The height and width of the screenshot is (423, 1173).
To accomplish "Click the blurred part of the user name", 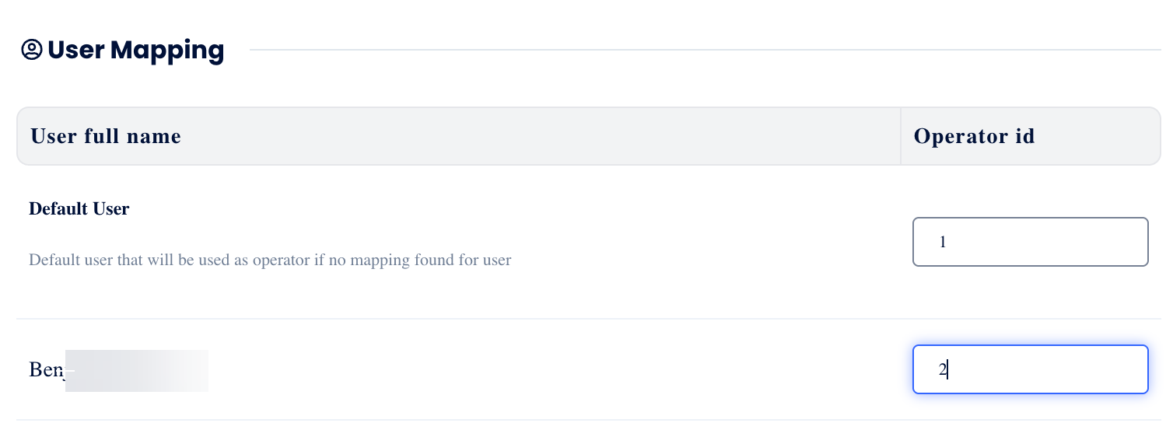I will pos(137,371).
